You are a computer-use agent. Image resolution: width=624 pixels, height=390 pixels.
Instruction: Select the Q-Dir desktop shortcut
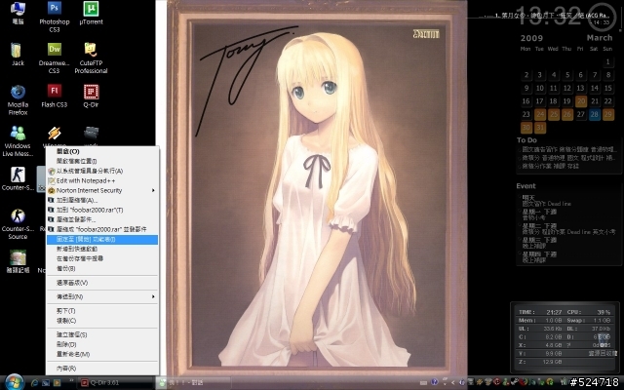91,96
